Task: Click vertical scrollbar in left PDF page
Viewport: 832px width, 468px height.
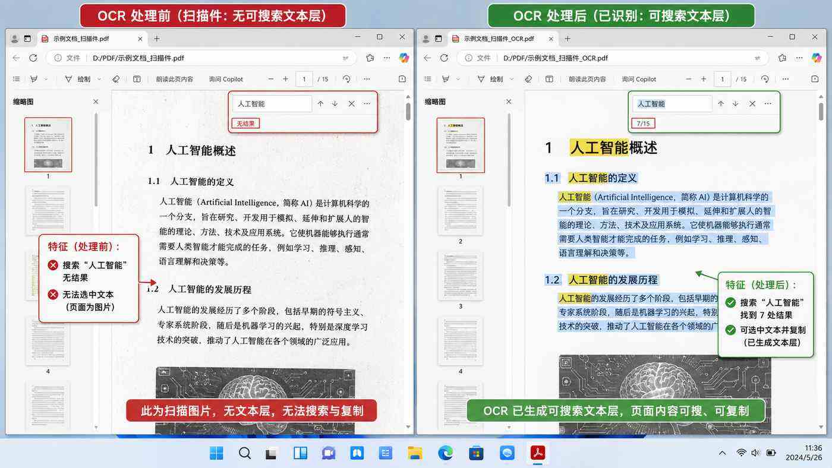Action: coord(408,112)
